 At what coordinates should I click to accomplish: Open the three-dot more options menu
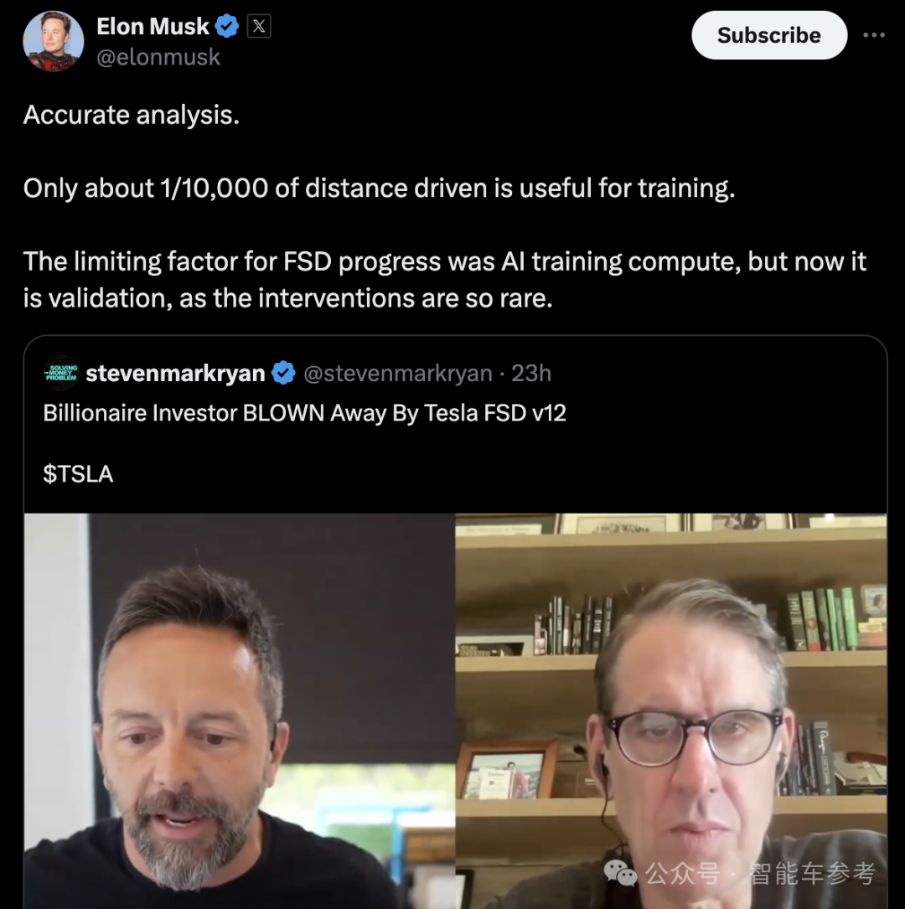click(874, 35)
